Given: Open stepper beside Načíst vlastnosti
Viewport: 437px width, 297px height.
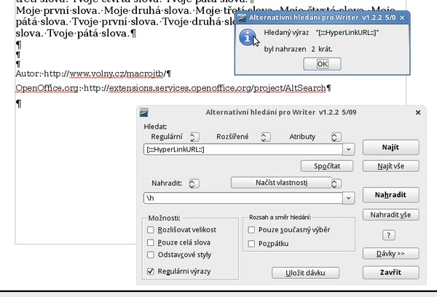Looking at the screenshot, I should [335, 183].
